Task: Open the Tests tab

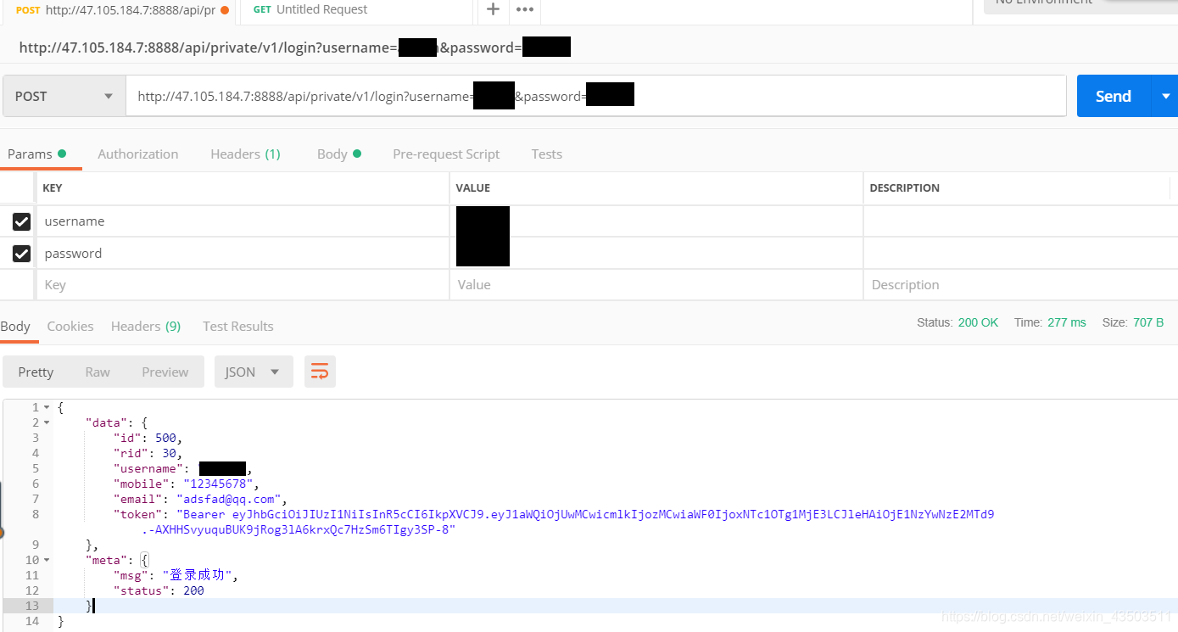Action: [x=547, y=154]
